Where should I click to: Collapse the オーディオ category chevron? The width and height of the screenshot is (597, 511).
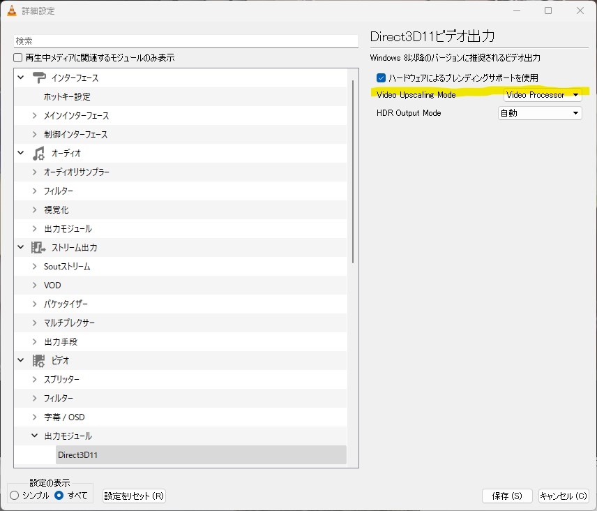tap(21, 153)
